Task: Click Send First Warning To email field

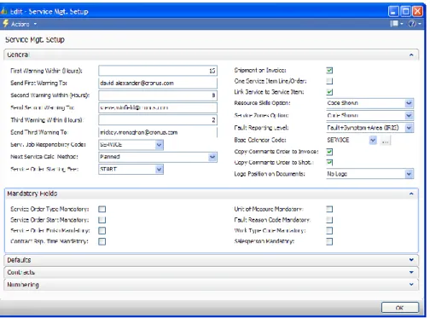Action: (x=158, y=83)
